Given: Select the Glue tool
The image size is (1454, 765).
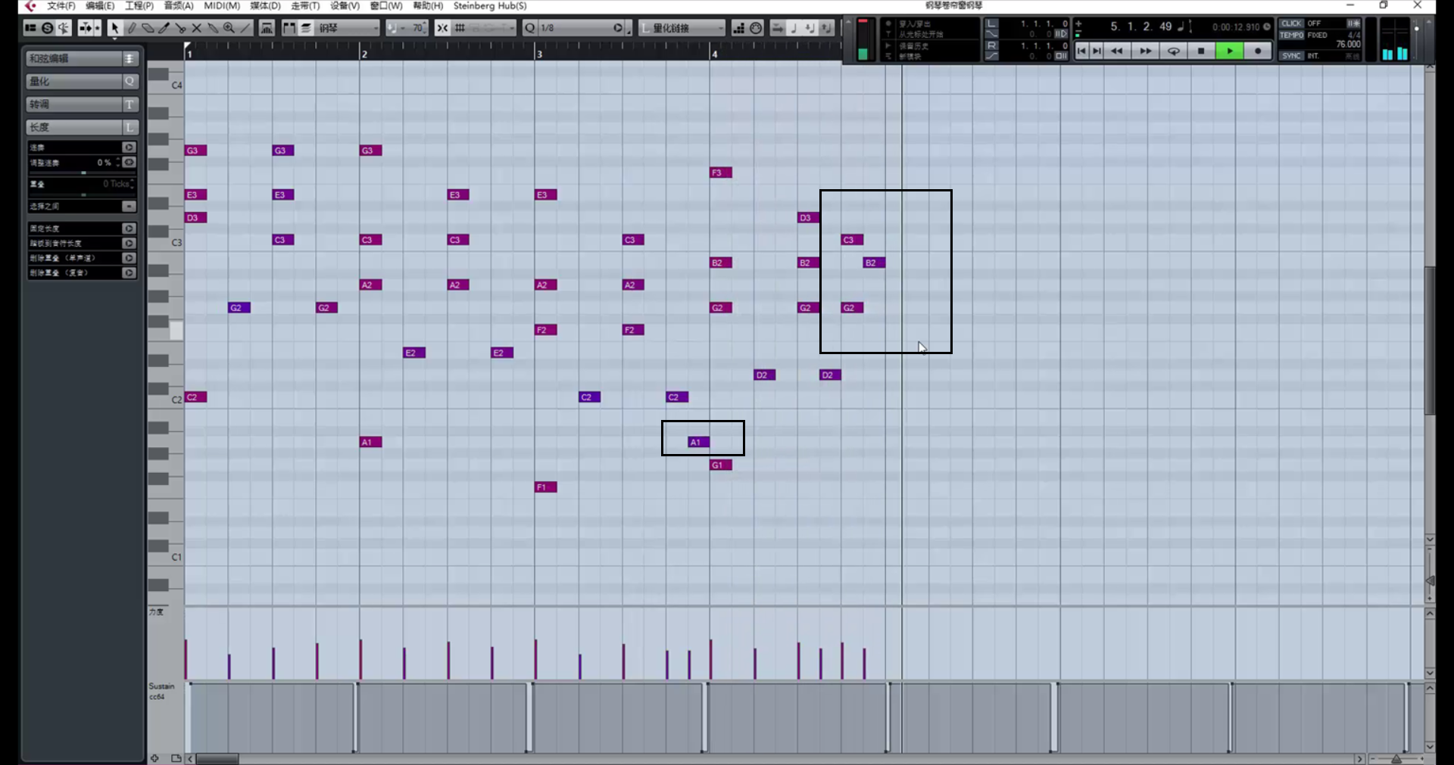Looking at the screenshot, I should click(213, 28).
